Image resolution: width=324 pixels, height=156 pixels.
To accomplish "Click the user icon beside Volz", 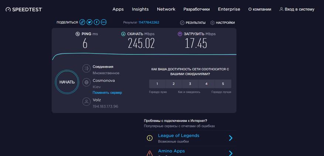I will click(x=86, y=102).
